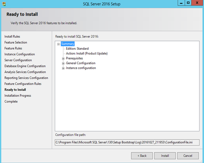Click the Installation Progress step
The image size is (204, 163).
coord(18,96)
